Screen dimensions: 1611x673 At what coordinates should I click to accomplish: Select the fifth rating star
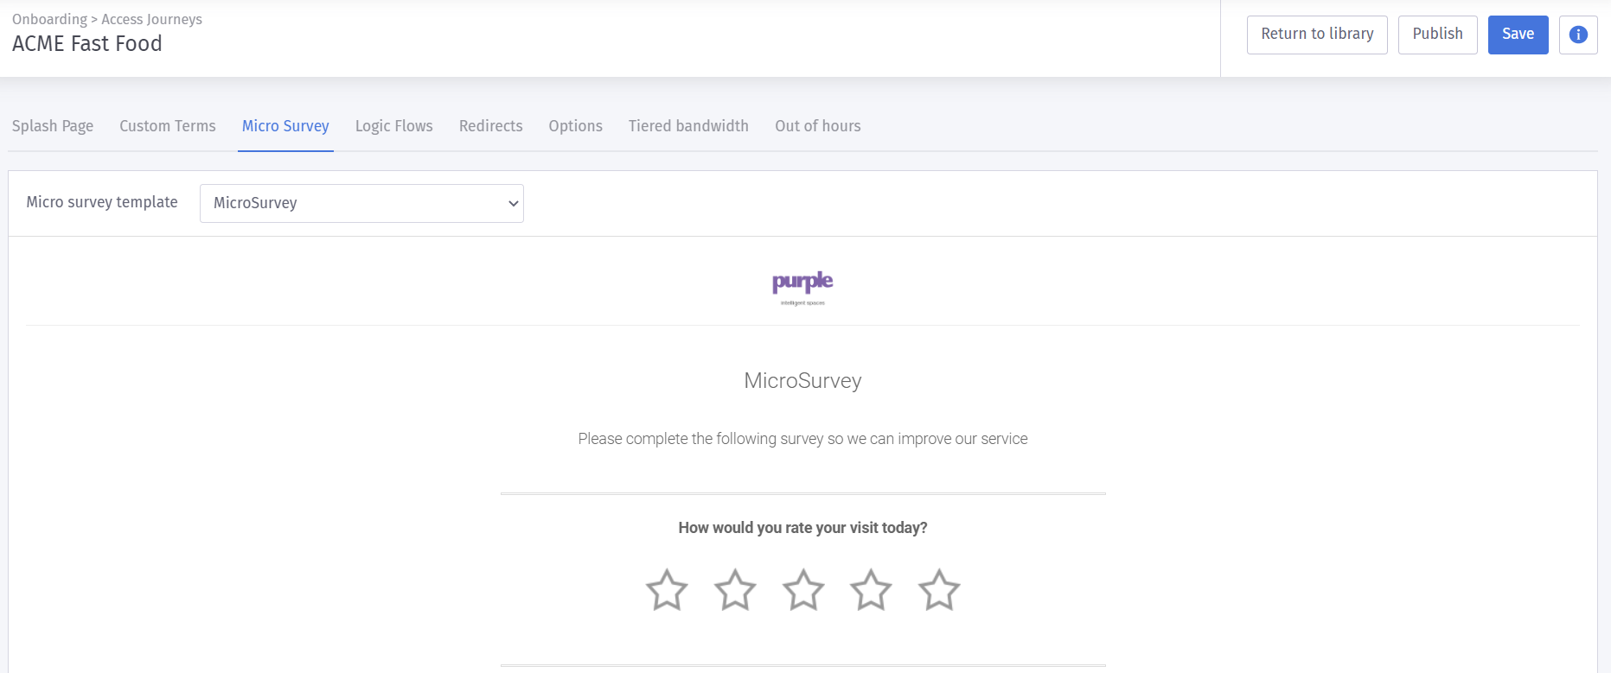939,590
